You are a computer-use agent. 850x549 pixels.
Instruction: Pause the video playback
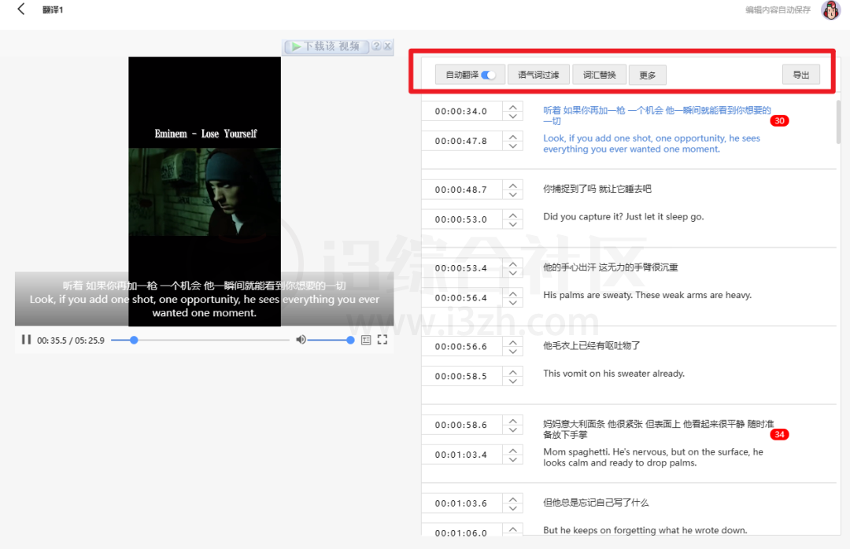click(x=25, y=340)
